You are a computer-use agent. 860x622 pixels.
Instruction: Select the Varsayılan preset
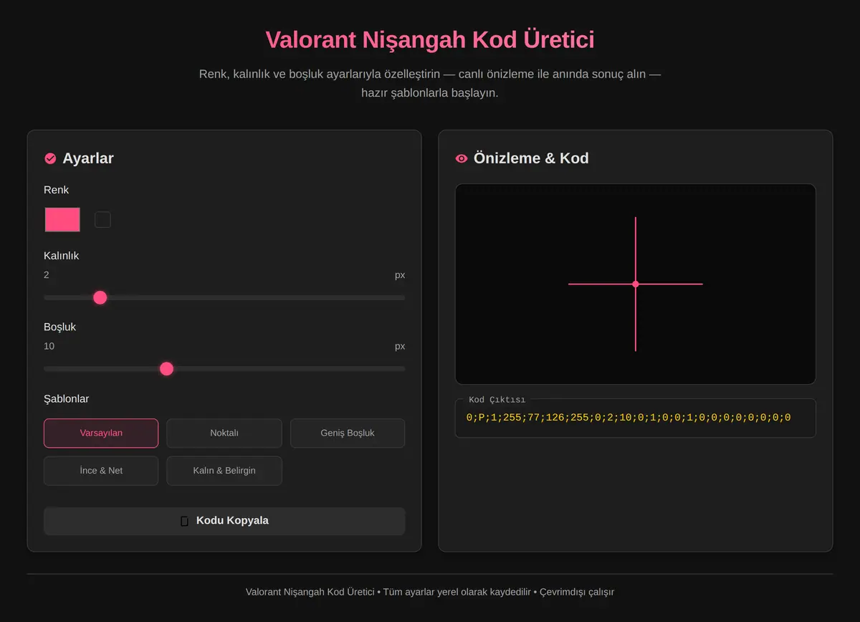(101, 433)
